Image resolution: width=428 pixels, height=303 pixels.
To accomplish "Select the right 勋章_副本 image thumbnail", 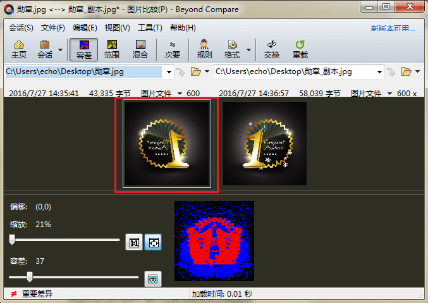I will 265,144.
